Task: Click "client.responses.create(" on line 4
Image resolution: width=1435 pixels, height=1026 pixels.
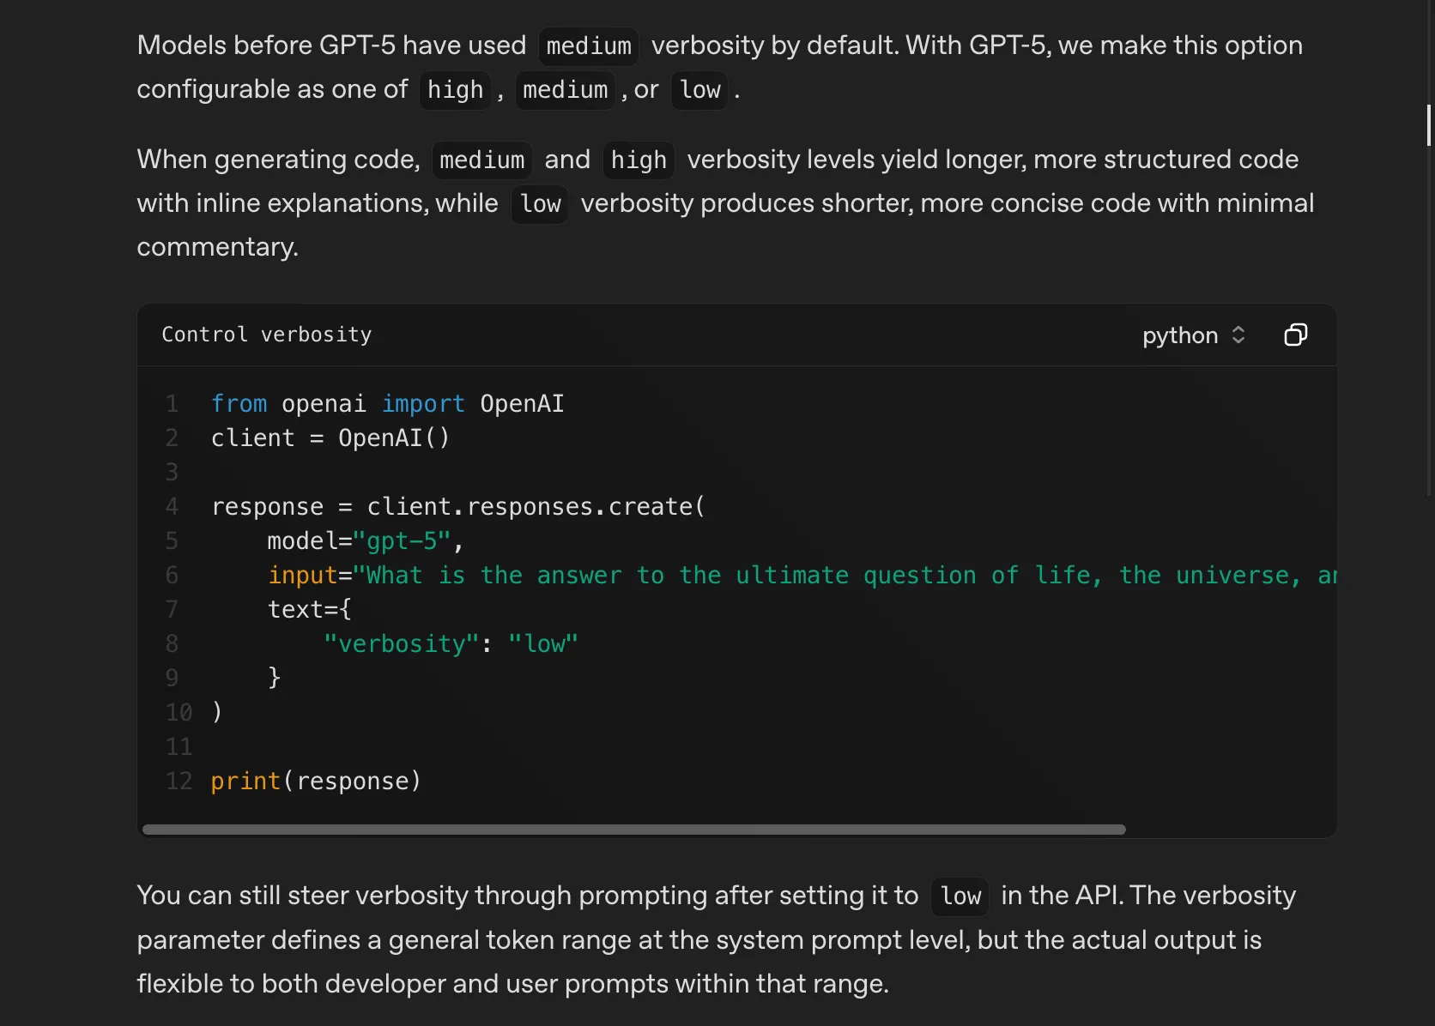Action: tap(536, 506)
